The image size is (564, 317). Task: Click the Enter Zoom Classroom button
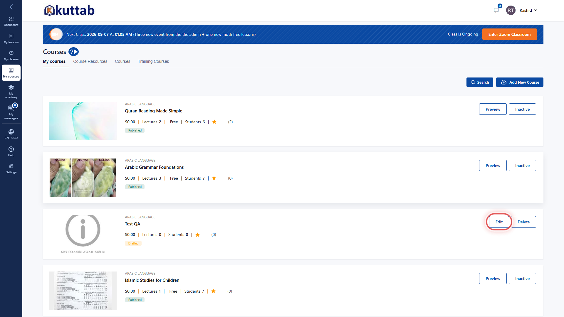click(509, 34)
